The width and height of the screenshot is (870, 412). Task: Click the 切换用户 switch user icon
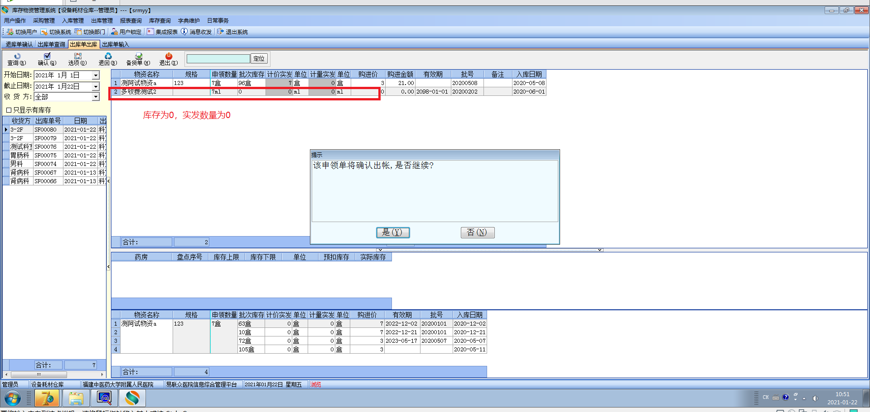click(10, 32)
